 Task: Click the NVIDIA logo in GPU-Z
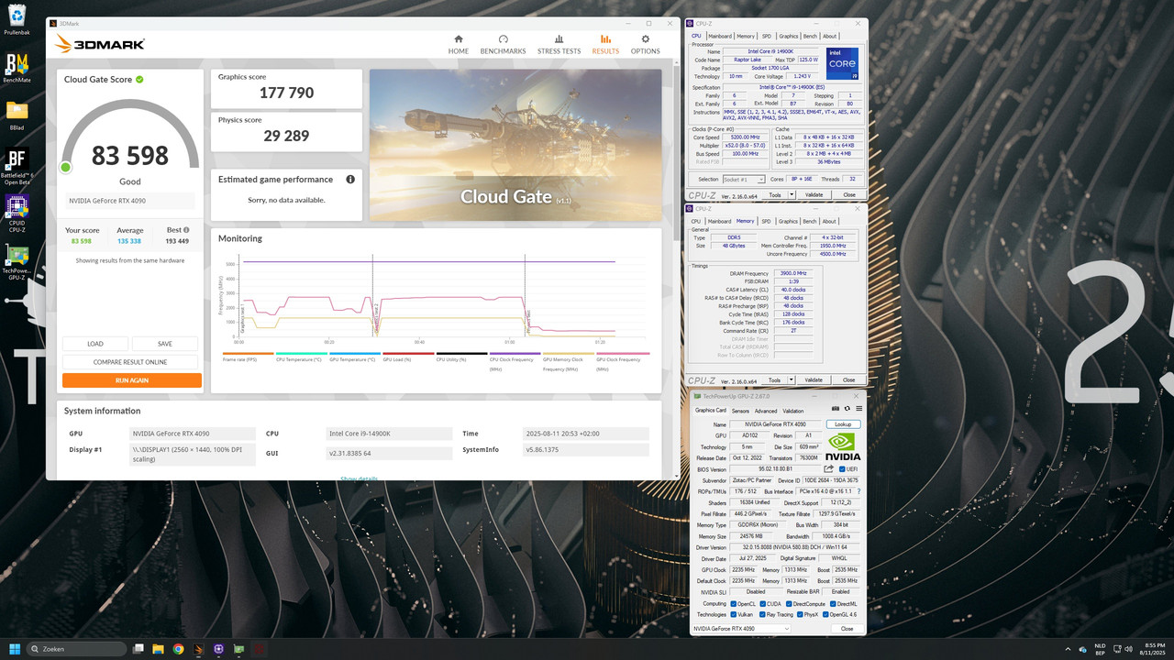(x=843, y=446)
